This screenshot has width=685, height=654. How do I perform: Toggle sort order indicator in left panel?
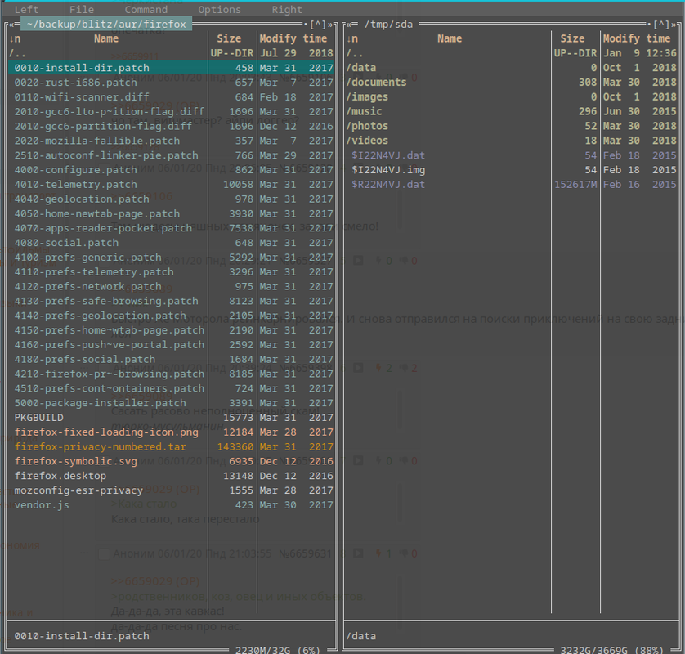pos(15,38)
